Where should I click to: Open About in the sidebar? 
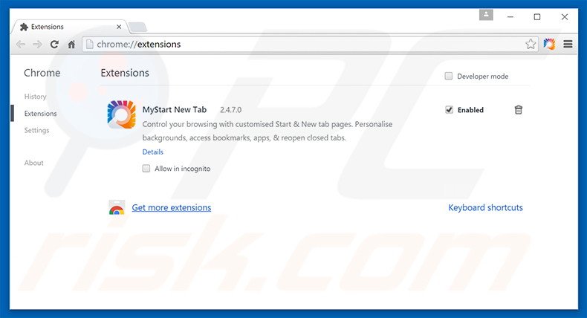coord(33,163)
